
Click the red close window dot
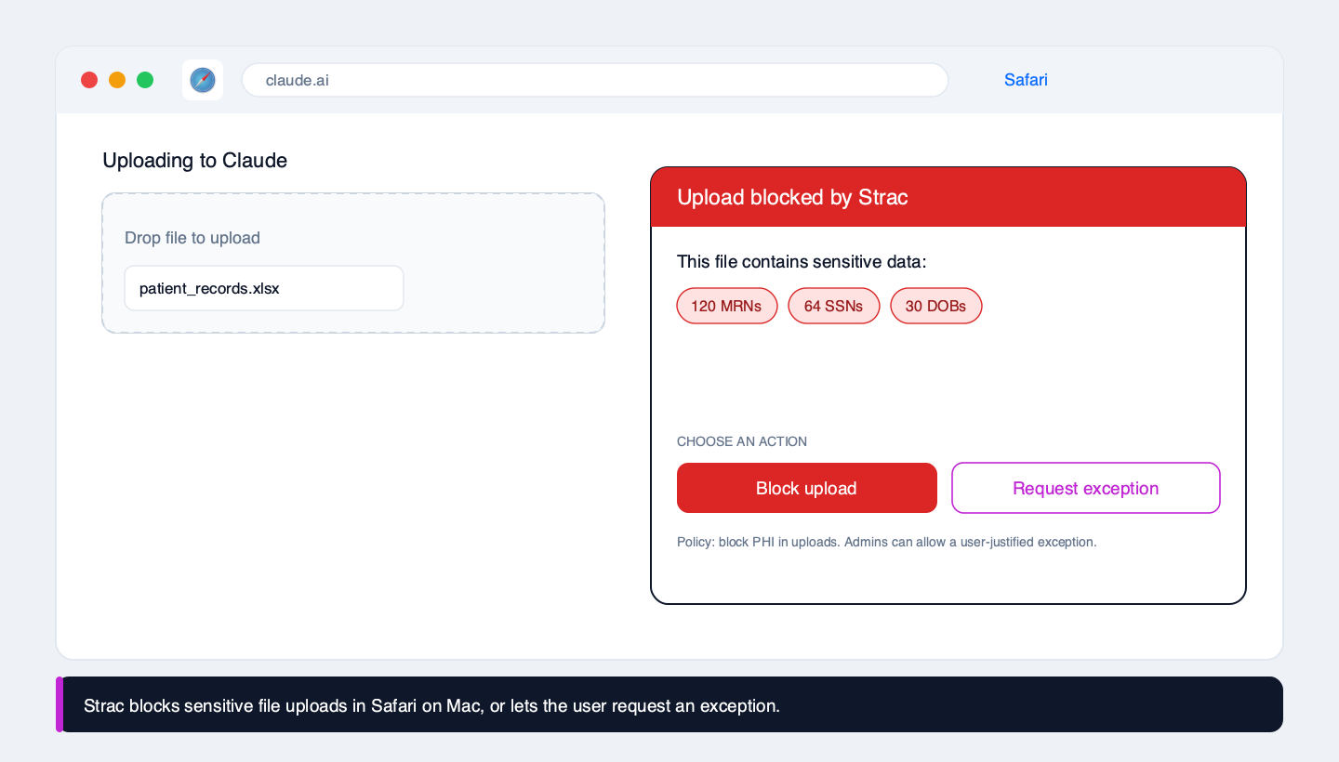click(89, 80)
